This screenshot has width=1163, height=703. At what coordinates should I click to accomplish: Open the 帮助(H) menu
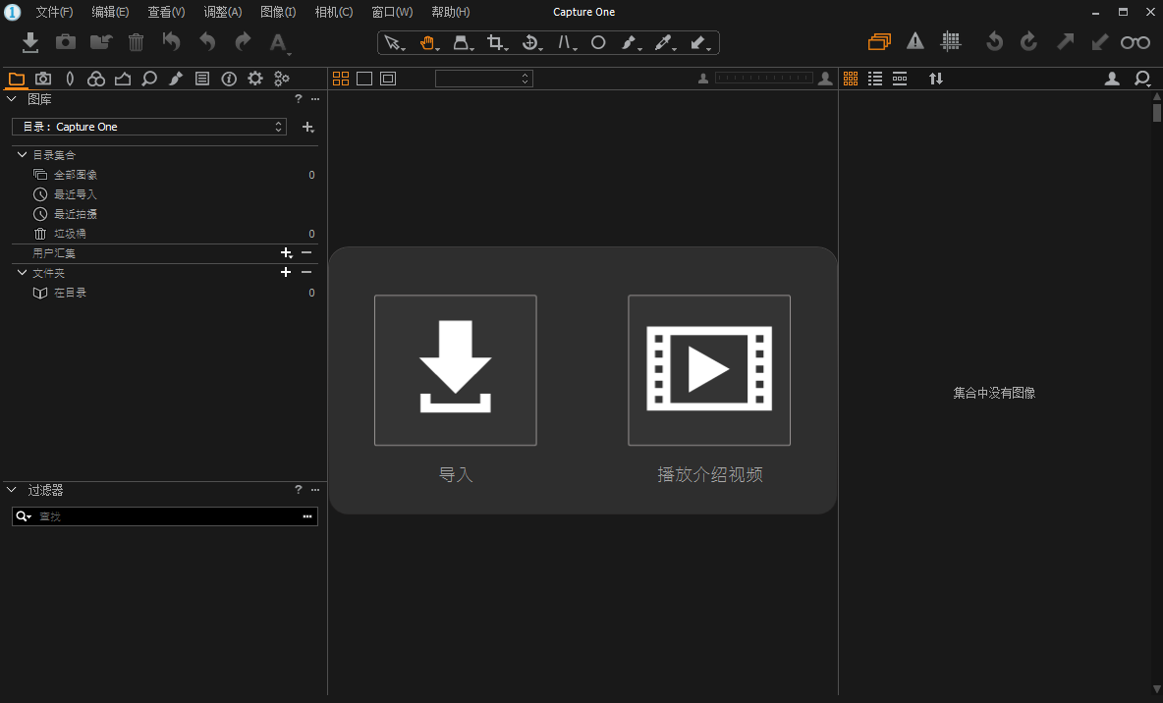450,12
